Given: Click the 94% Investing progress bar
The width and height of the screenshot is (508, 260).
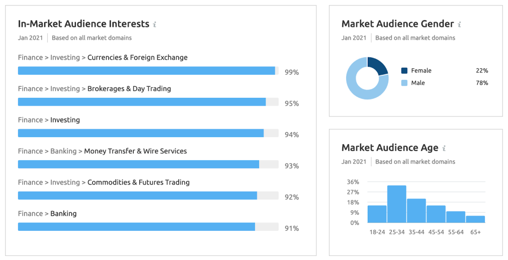Looking at the screenshot, I should coord(141,133).
